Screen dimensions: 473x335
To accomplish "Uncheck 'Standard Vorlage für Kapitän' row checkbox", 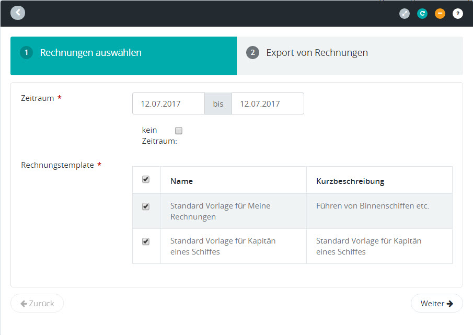I will click(146, 241).
